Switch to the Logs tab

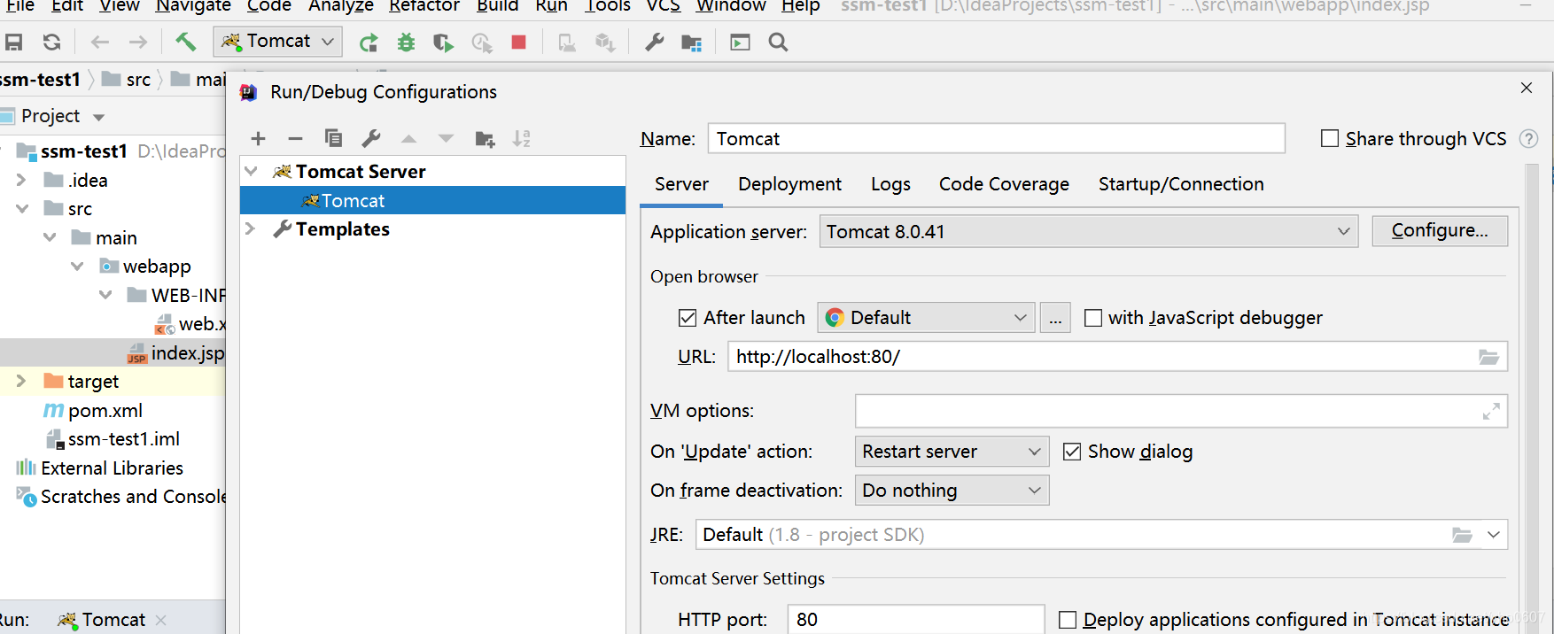coord(890,184)
